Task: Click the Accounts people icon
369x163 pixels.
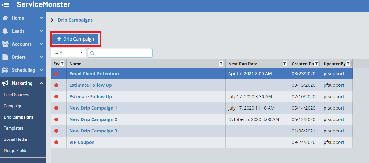Action: coord(5,44)
